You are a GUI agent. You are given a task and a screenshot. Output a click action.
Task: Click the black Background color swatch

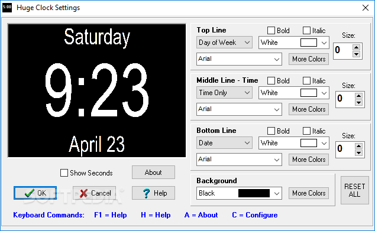point(254,193)
